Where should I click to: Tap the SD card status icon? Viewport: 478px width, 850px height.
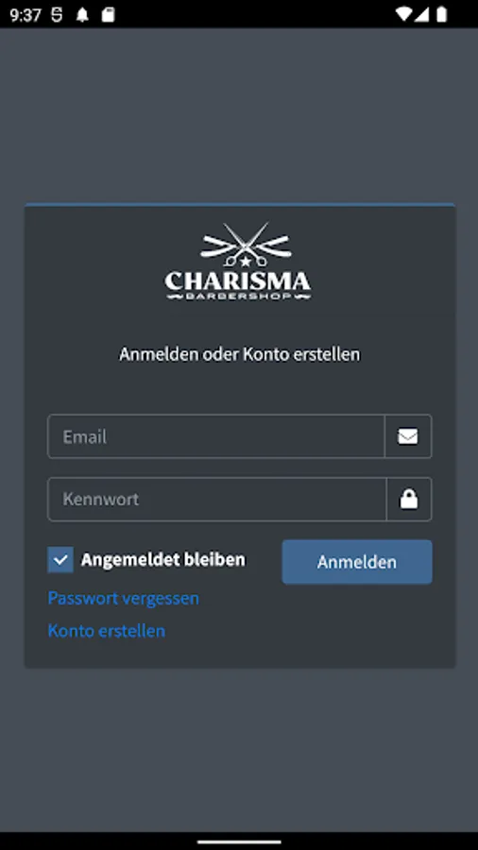tap(108, 14)
